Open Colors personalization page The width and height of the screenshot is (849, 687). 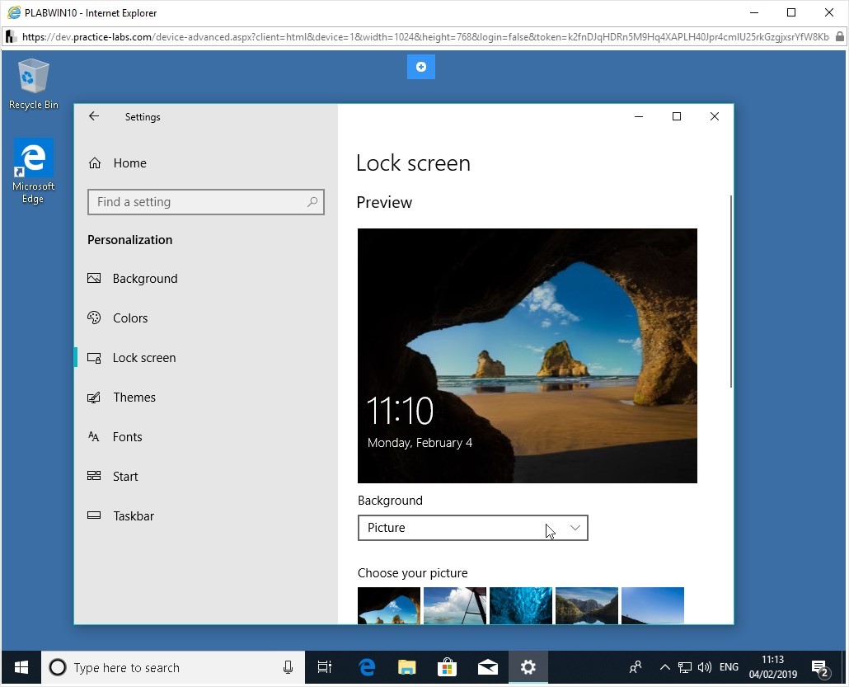(x=118, y=318)
